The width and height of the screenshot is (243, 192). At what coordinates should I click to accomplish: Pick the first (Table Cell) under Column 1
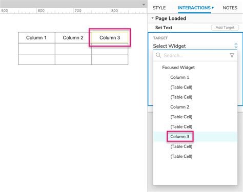click(x=181, y=87)
